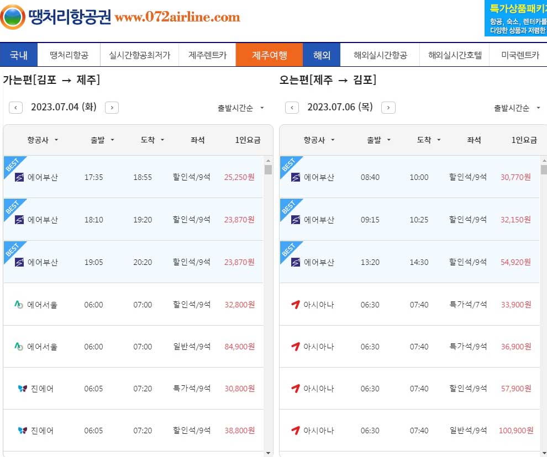
Task: Click the www.072airline.com link
Action: (x=176, y=17)
